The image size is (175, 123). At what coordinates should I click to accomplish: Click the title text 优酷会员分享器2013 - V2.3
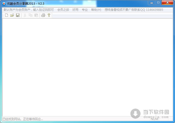click(x=26, y=3)
